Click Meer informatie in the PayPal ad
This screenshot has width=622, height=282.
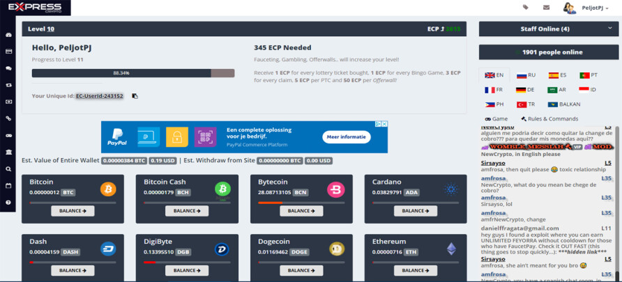[x=347, y=137]
